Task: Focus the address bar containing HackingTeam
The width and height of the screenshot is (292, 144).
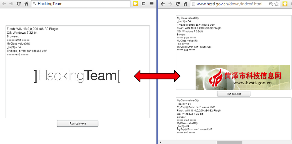Action: (x=81, y=4)
